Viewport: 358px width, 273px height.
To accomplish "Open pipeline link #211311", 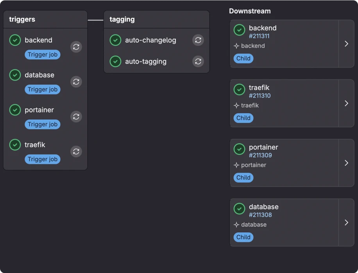I will click(x=259, y=36).
